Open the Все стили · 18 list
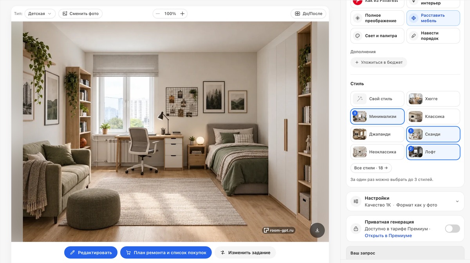 click(371, 168)
